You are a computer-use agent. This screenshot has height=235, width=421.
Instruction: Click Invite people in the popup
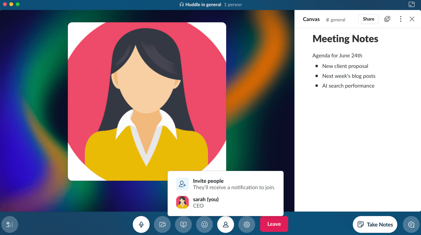coord(226,184)
